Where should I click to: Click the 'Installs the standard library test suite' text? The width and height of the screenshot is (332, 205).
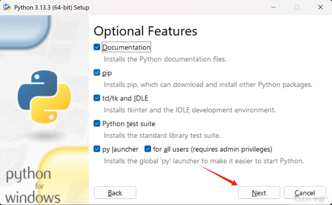click(162, 135)
